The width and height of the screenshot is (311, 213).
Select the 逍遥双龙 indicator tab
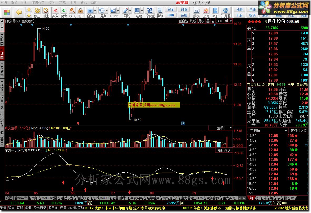coord(67,198)
